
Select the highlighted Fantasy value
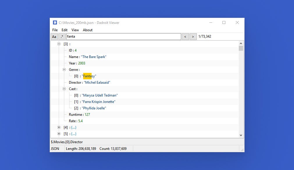88,76
